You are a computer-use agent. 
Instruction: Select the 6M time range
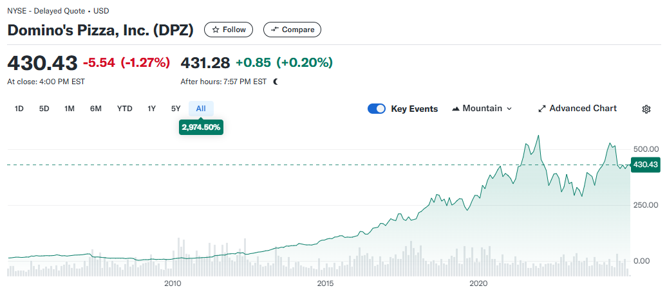pos(96,109)
